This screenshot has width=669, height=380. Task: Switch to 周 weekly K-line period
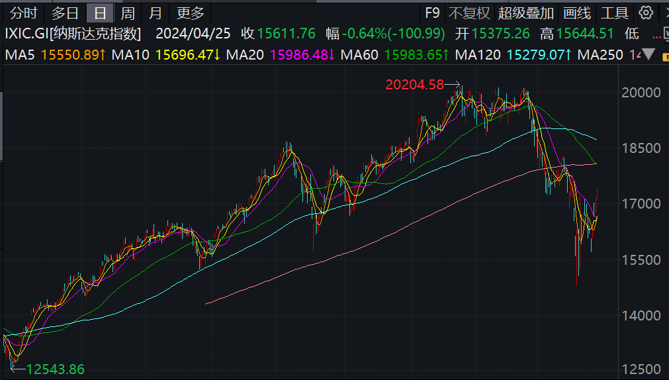[x=128, y=13]
